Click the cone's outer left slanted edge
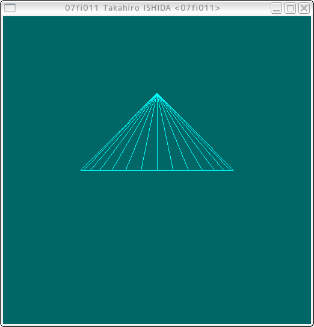Screen dimensions: 314x327 119,132
